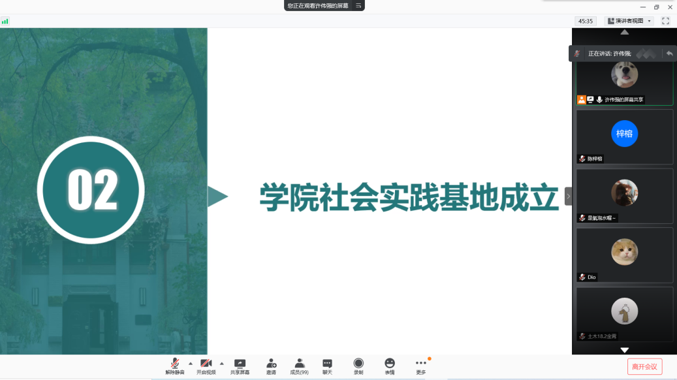This screenshot has width=677, height=380.
Task: Open the 聊天 chat panel
Action: (x=327, y=366)
